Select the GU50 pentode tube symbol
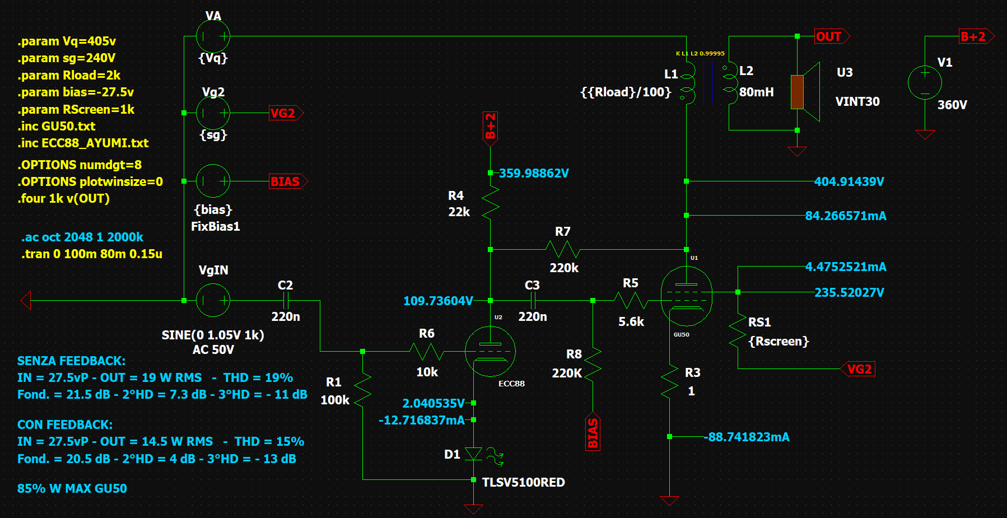Viewport: 1007px width, 518px height. click(686, 296)
